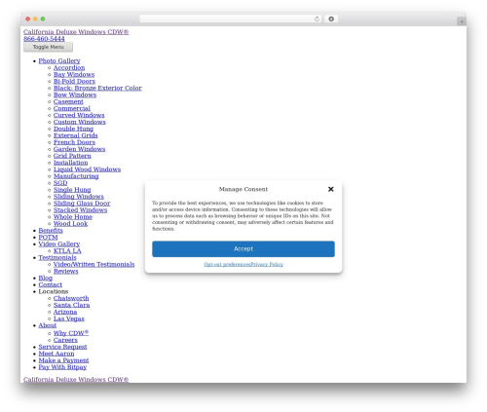Go to Installation page

click(x=70, y=163)
